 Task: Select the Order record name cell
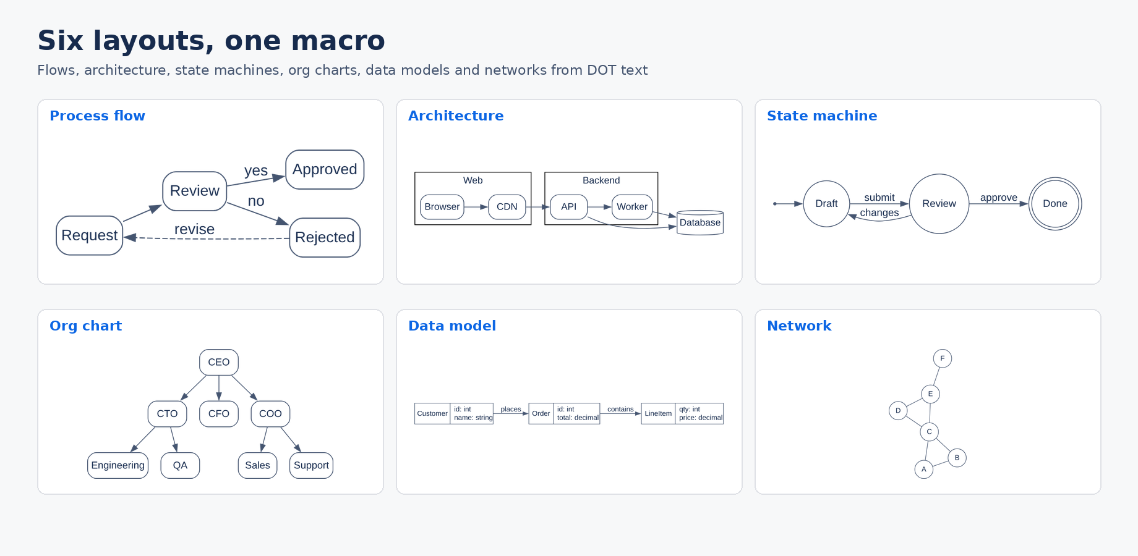tap(541, 414)
